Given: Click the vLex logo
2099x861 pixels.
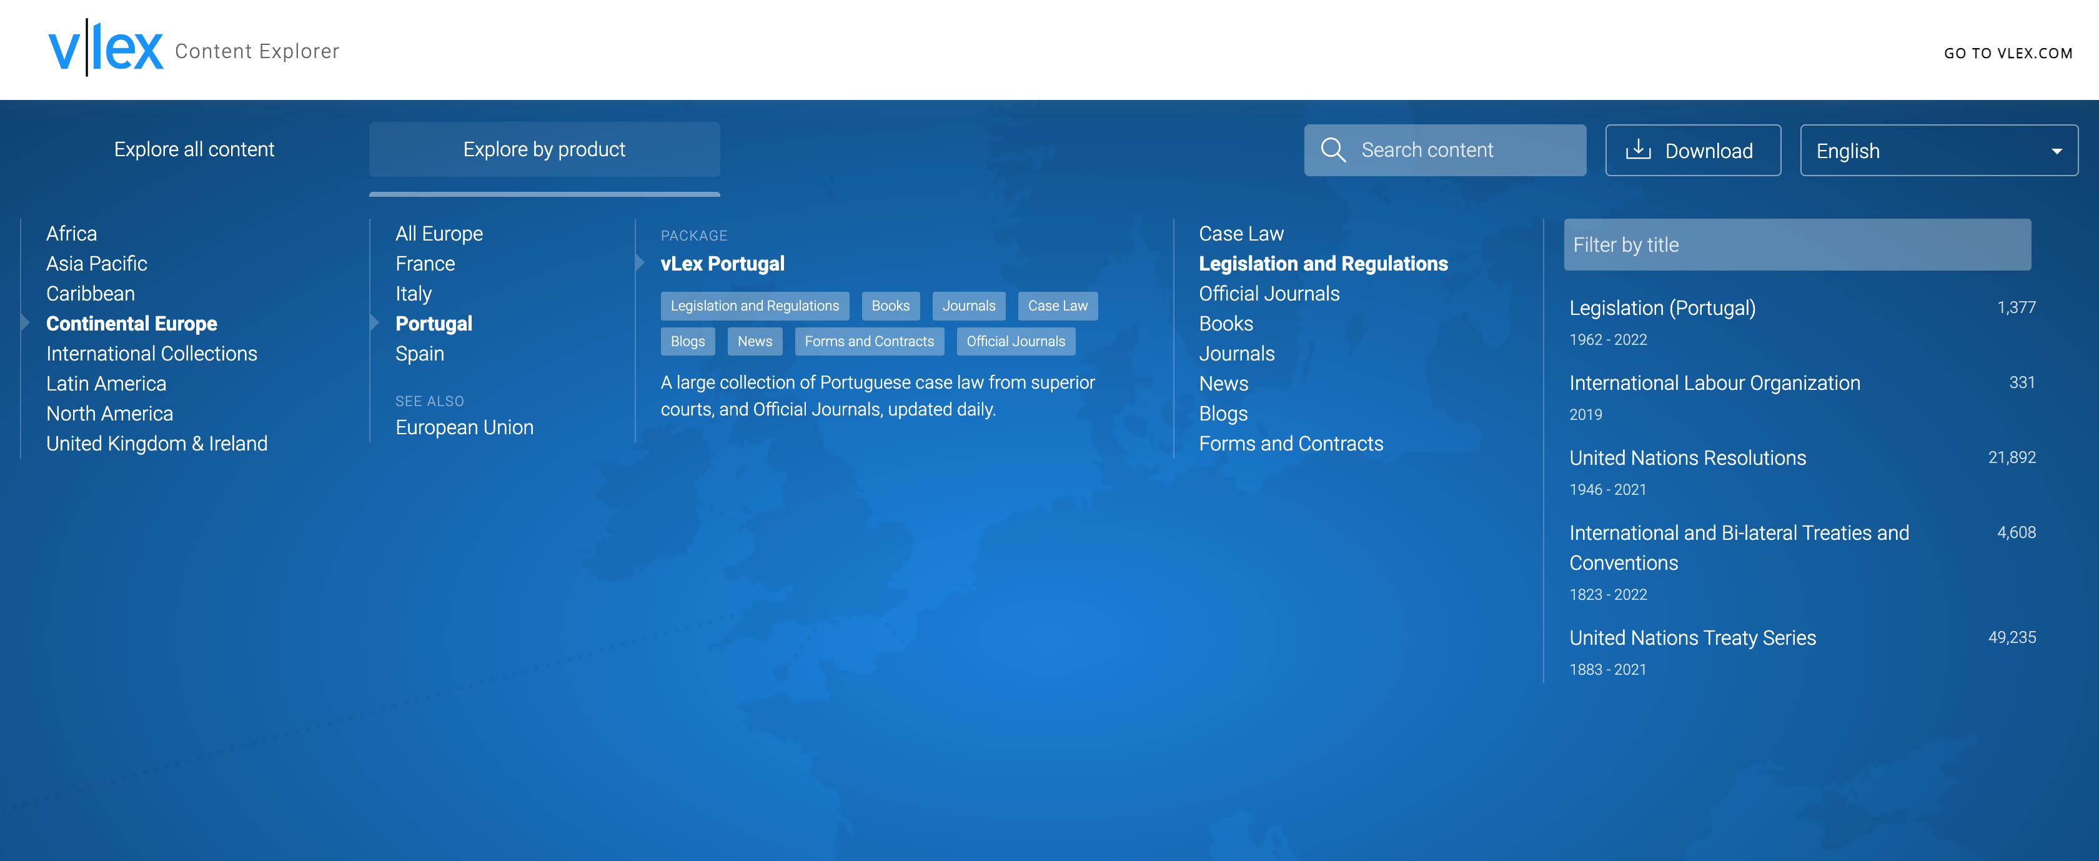Looking at the screenshot, I should tap(107, 49).
